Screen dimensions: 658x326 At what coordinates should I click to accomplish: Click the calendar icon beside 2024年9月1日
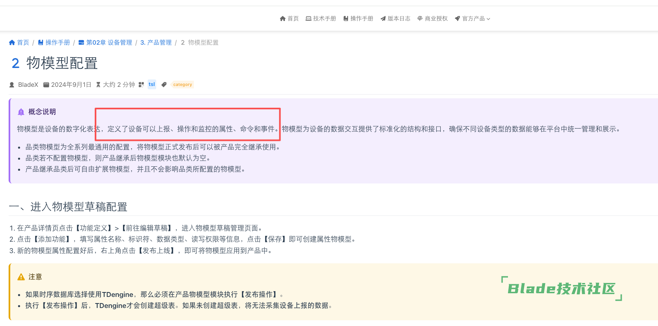pyautogui.click(x=46, y=85)
